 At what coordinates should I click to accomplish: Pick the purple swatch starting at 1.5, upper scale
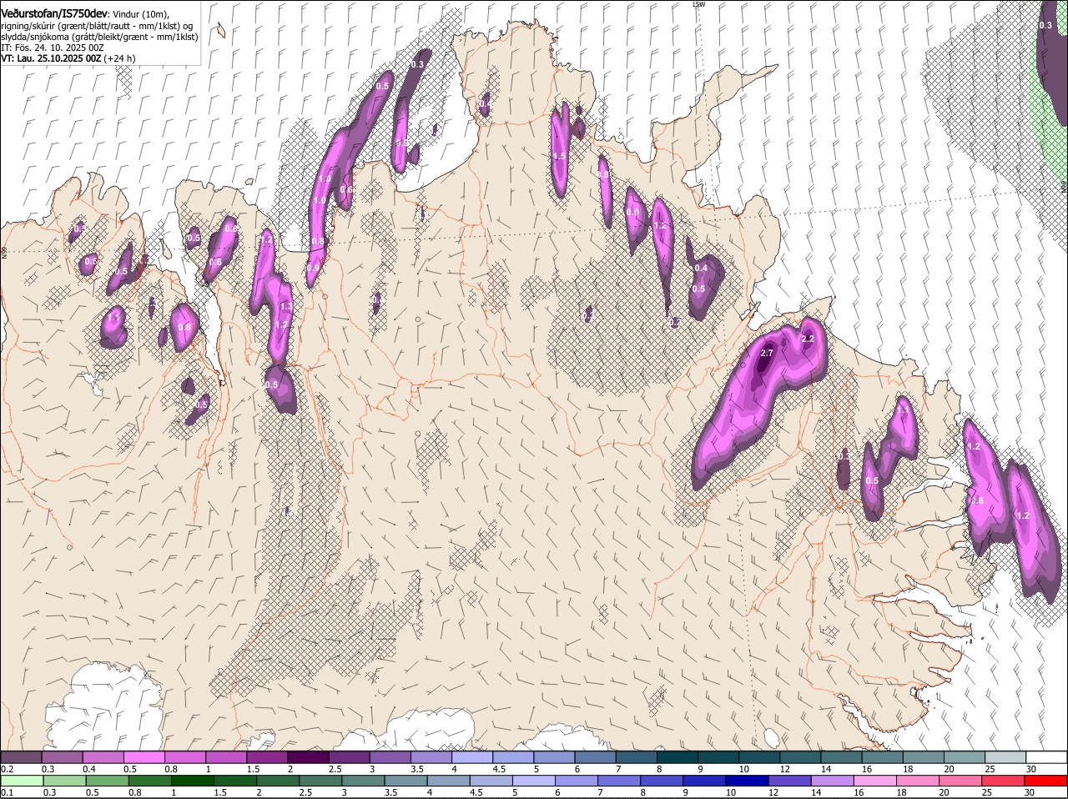pyautogui.click(x=267, y=757)
